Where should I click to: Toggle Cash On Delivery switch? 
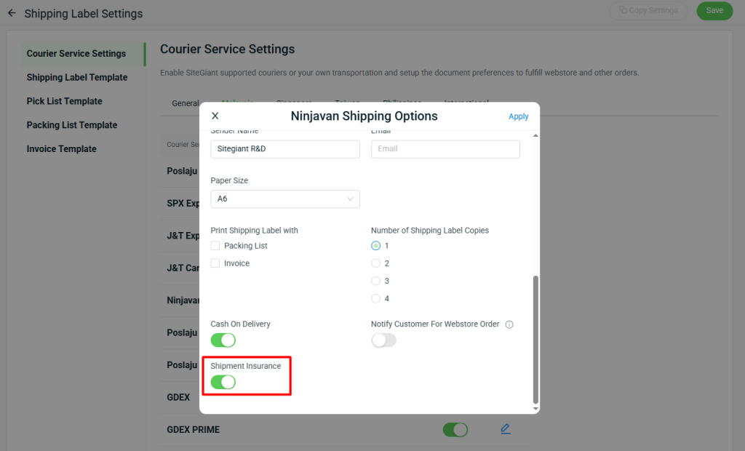[223, 340]
